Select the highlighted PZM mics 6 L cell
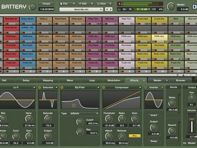 click(x=160, y=39)
